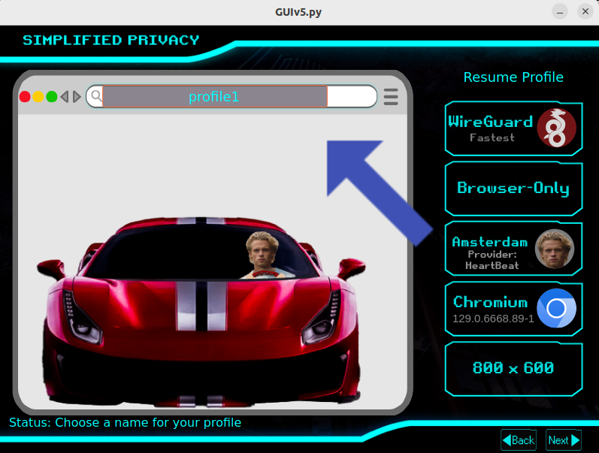The image size is (599, 453).
Task: Click the yellow traffic-light dot
Action: [38, 97]
